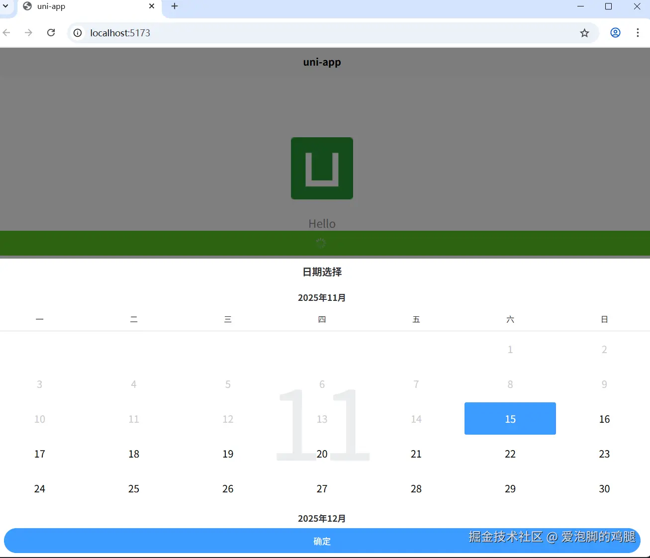Image resolution: width=650 pixels, height=558 pixels.
Task: Click the 日期选择 popup title
Action: click(322, 272)
